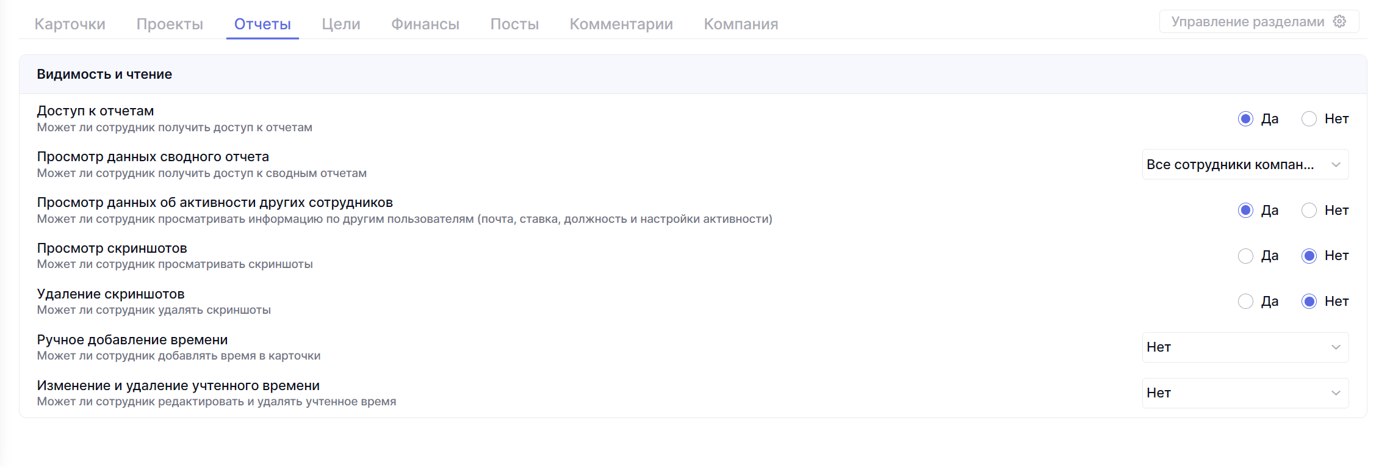This screenshot has height=467, width=1390.
Task: Switch to the Посты tab
Action: [x=514, y=24]
